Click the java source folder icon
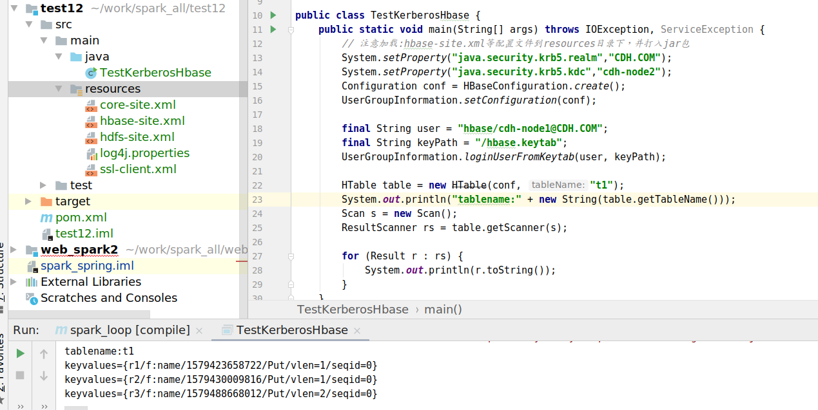818x410 pixels. 76,57
